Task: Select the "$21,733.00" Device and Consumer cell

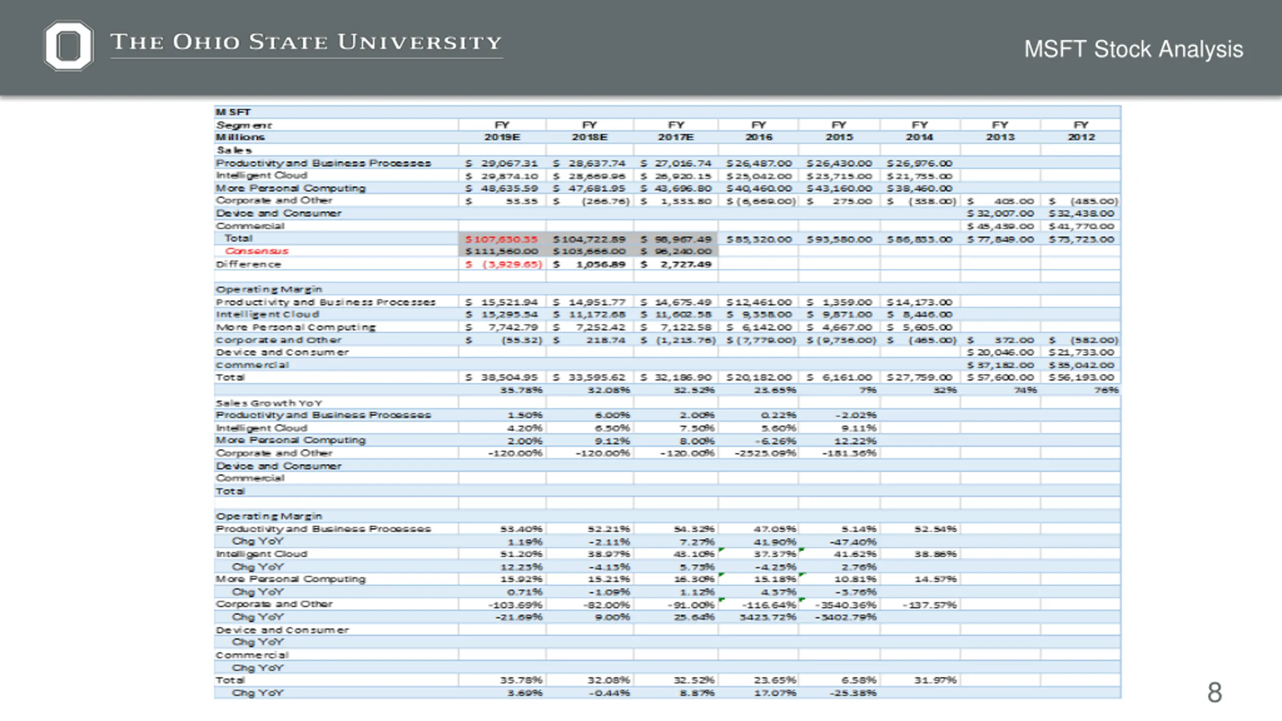Action: pos(1082,352)
